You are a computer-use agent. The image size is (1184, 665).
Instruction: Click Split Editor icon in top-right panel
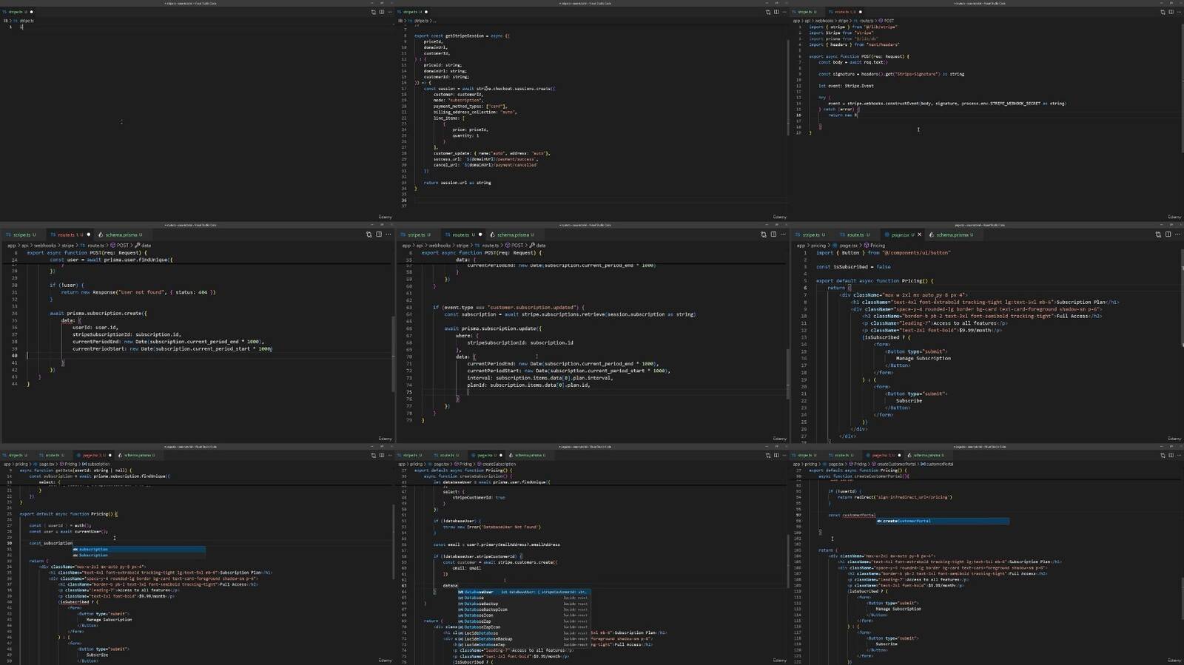(1171, 12)
